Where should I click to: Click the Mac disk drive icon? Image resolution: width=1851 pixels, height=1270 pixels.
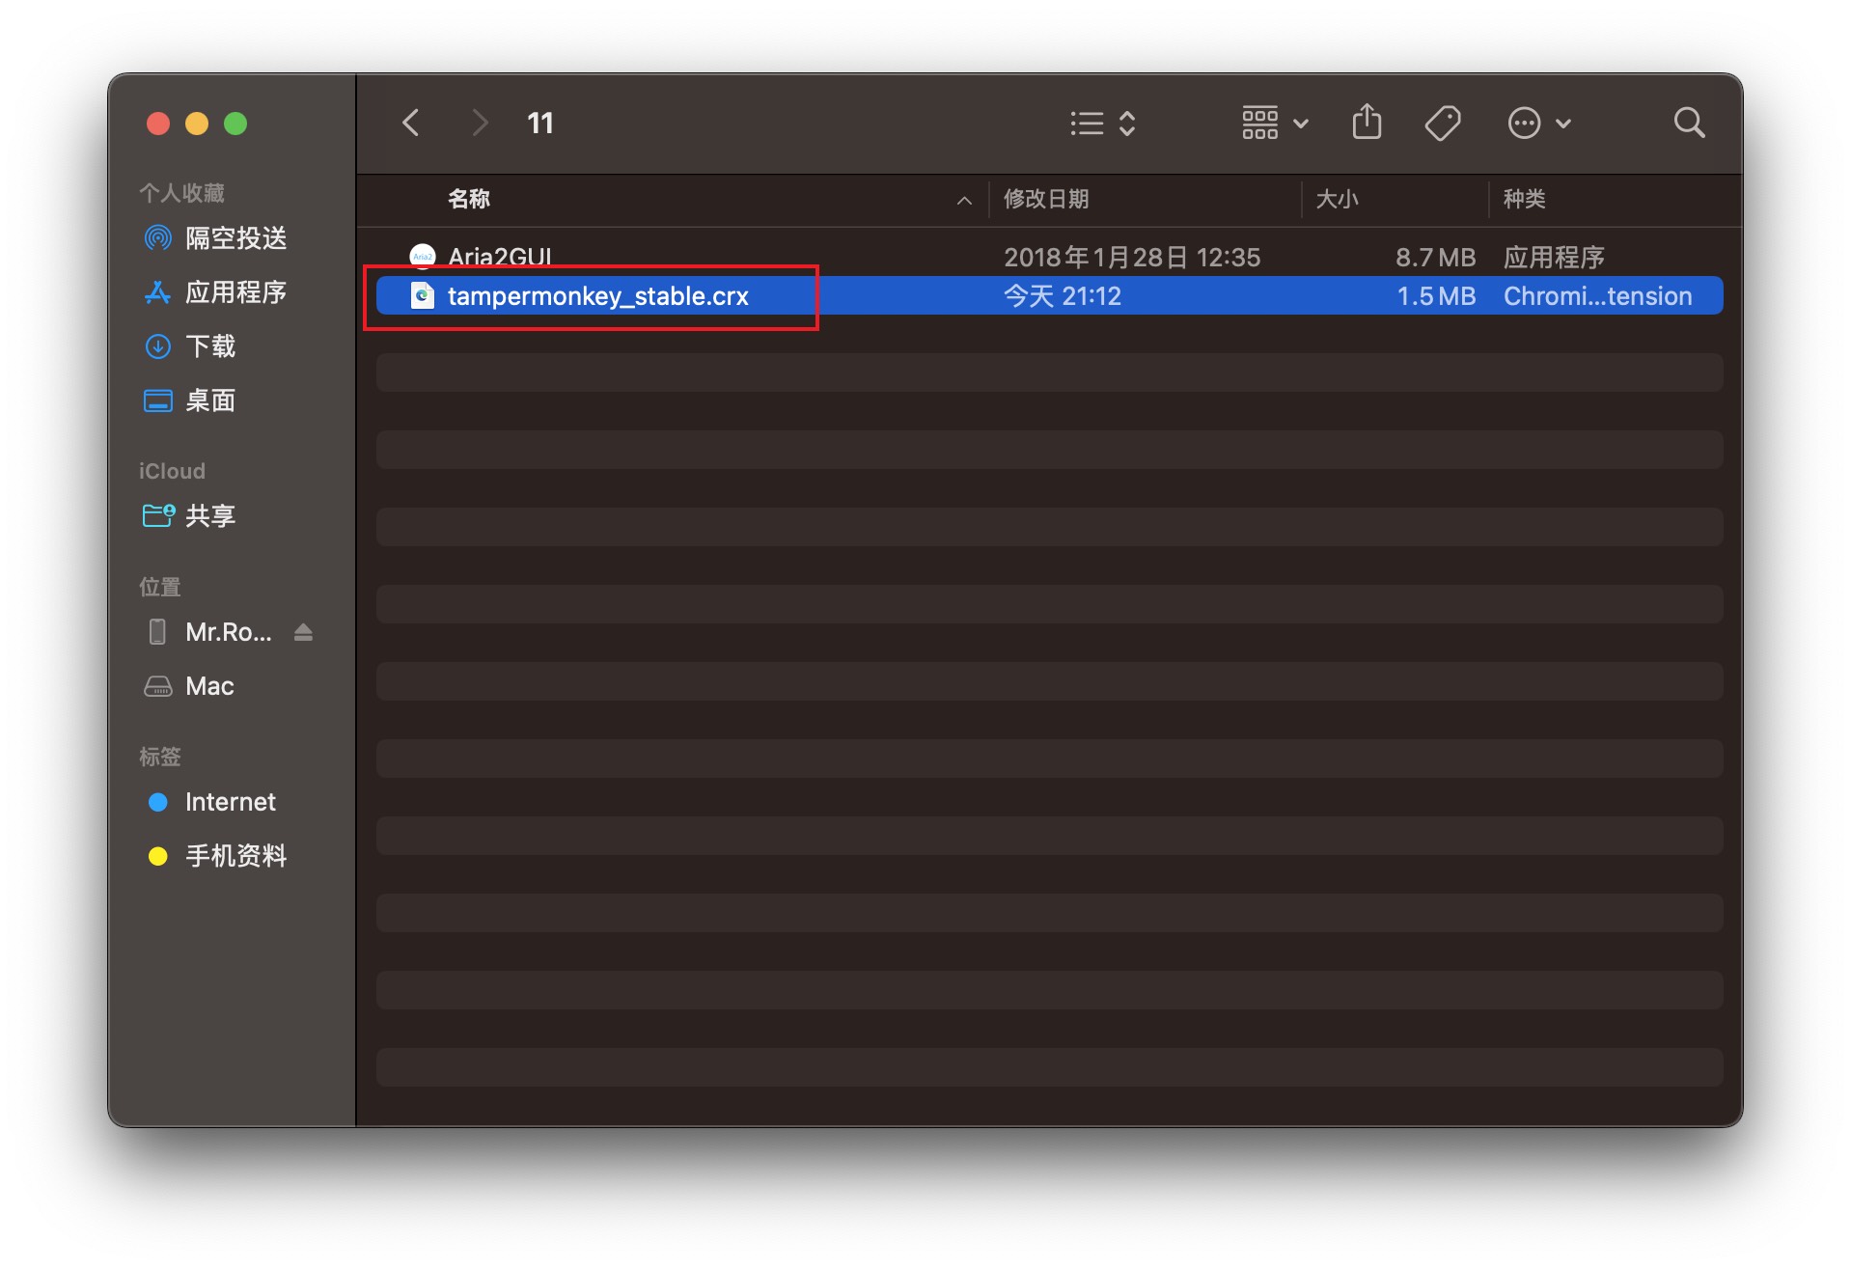point(157,685)
